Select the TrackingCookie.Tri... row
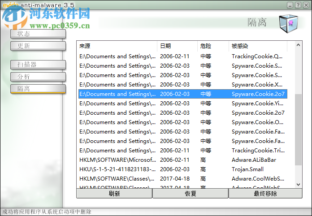The height and width of the screenshot is (216, 312). (x=182, y=151)
